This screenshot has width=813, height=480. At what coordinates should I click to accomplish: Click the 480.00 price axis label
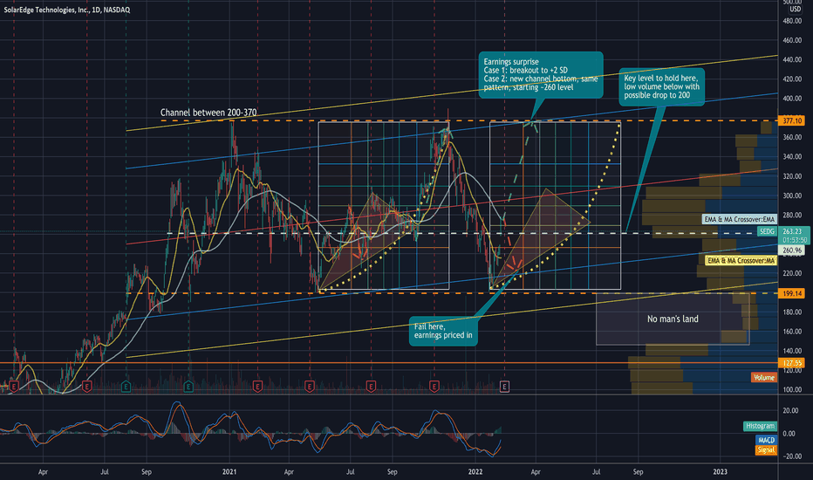(792, 21)
